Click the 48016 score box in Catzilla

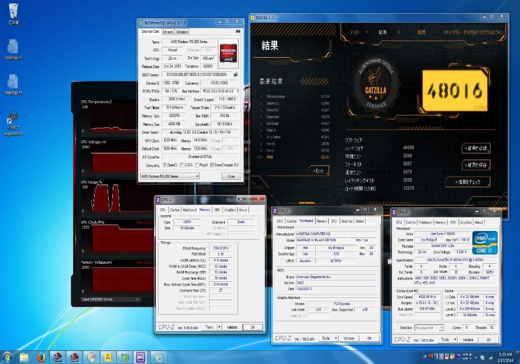[454, 90]
